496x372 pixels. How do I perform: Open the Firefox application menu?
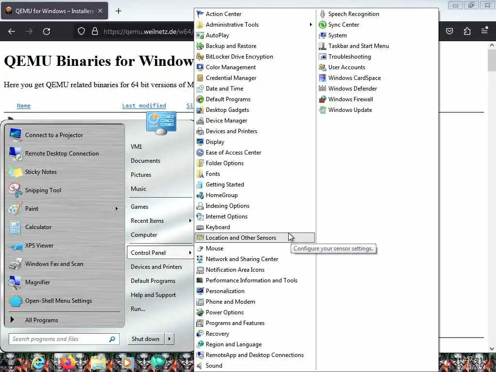[484, 31]
